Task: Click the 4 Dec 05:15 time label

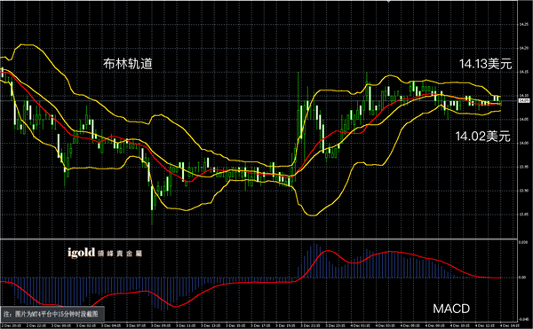Action: click(410, 326)
